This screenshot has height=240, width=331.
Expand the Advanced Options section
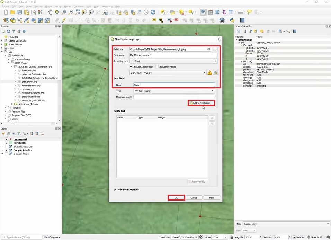click(115, 190)
